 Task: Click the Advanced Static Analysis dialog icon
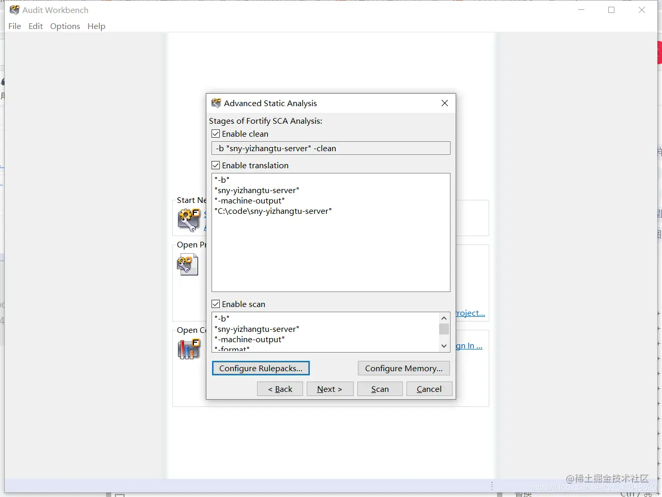[x=216, y=103]
